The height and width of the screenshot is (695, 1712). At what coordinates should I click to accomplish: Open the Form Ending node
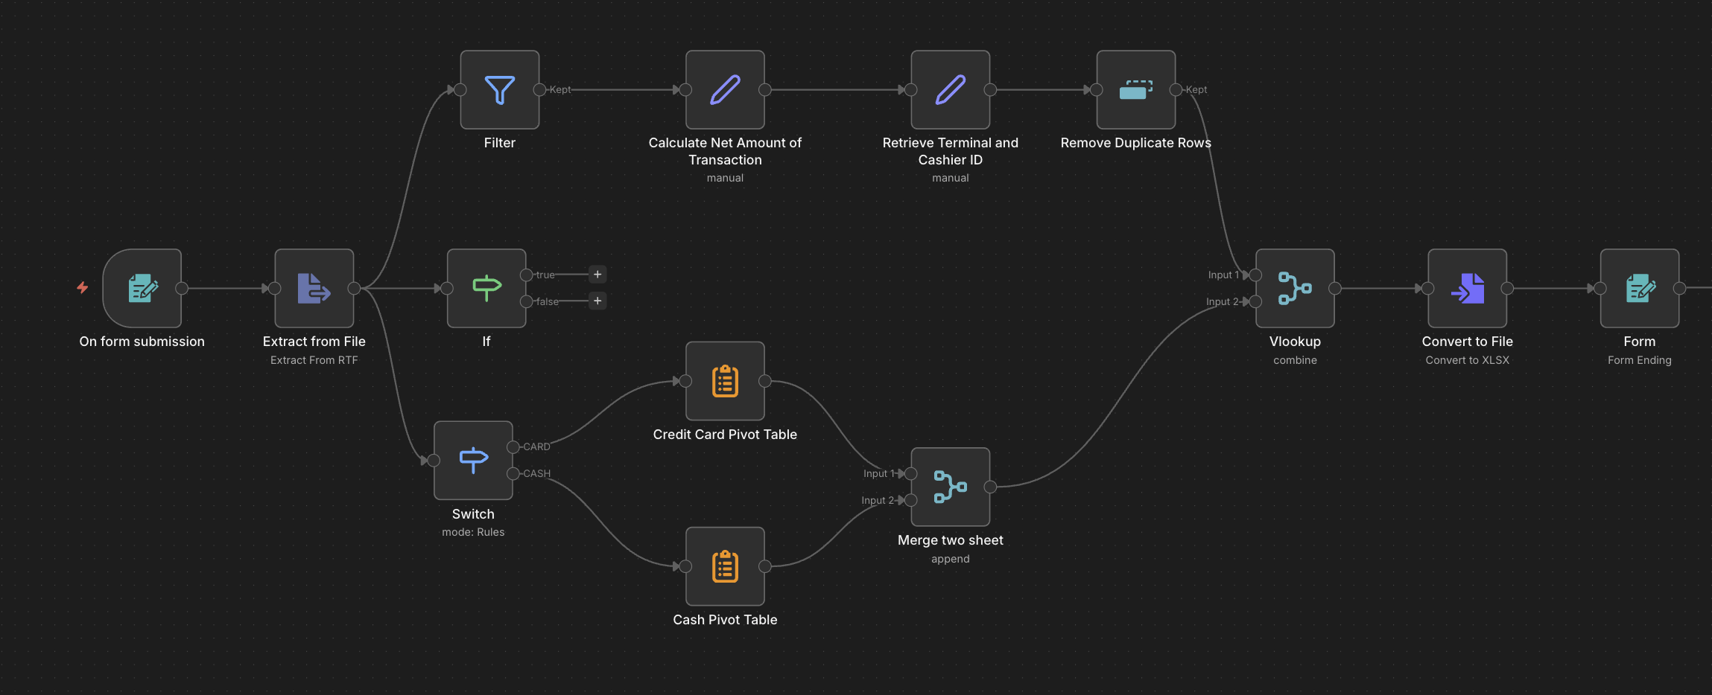[x=1640, y=288]
